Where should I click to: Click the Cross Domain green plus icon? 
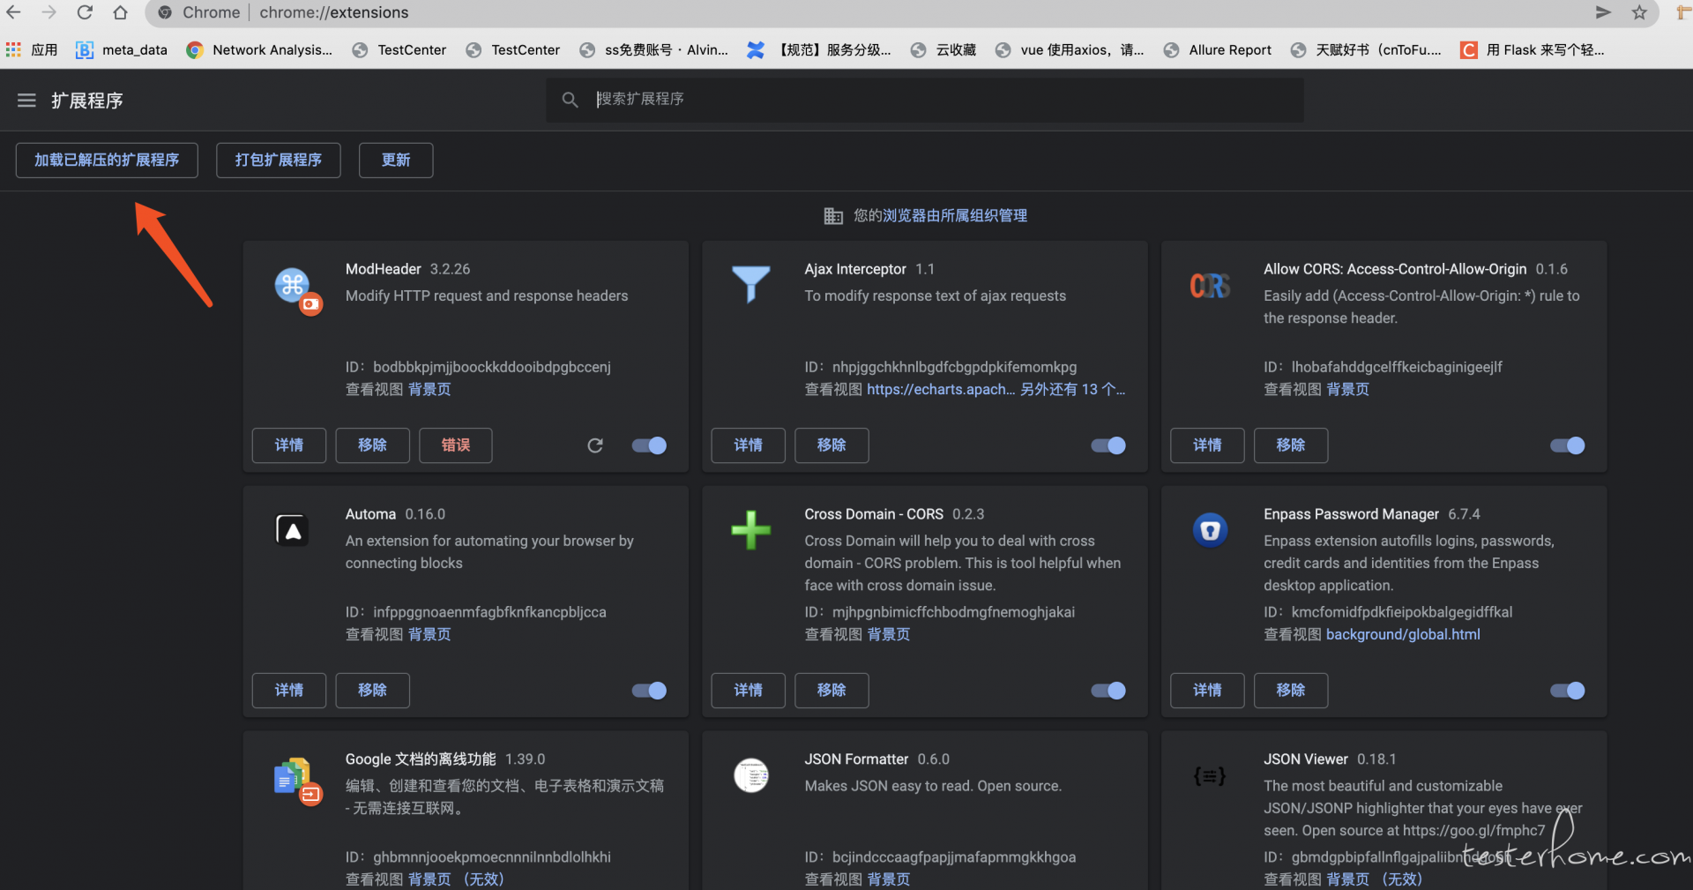click(x=751, y=530)
